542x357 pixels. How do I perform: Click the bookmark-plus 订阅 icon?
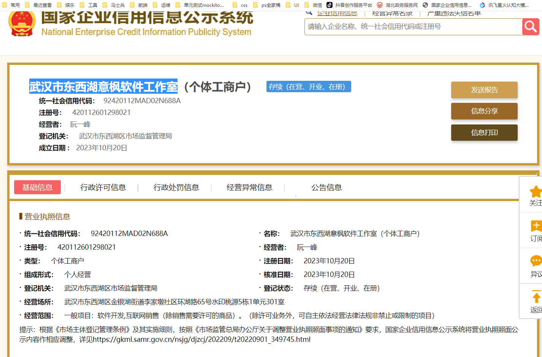(x=536, y=226)
